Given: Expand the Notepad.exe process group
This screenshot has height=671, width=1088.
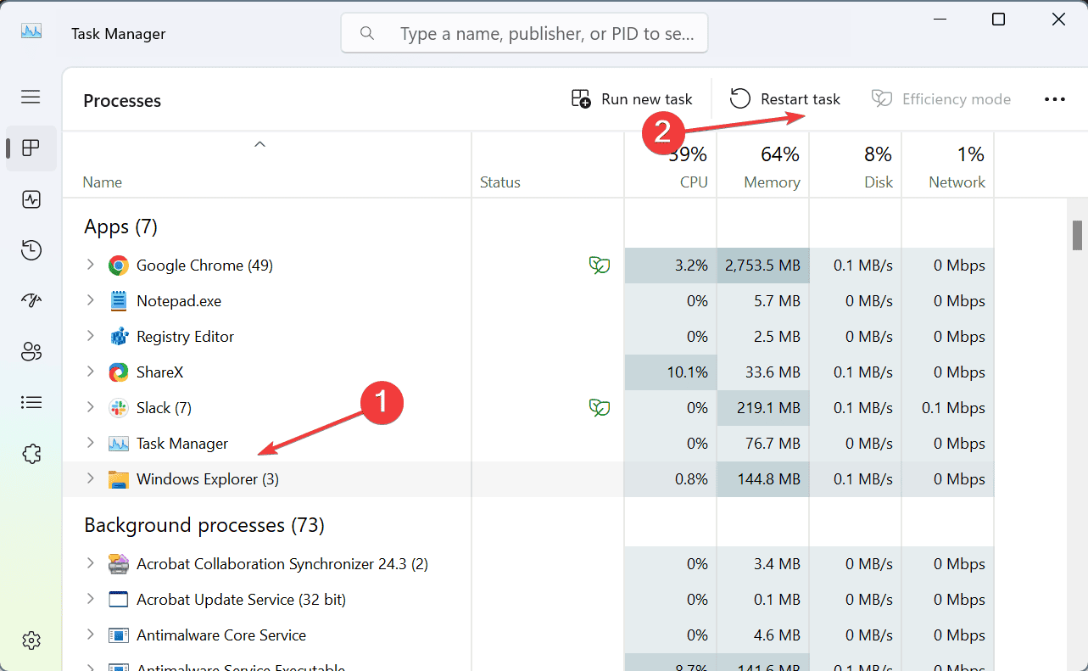Looking at the screenshot, I should coord(90,301).
